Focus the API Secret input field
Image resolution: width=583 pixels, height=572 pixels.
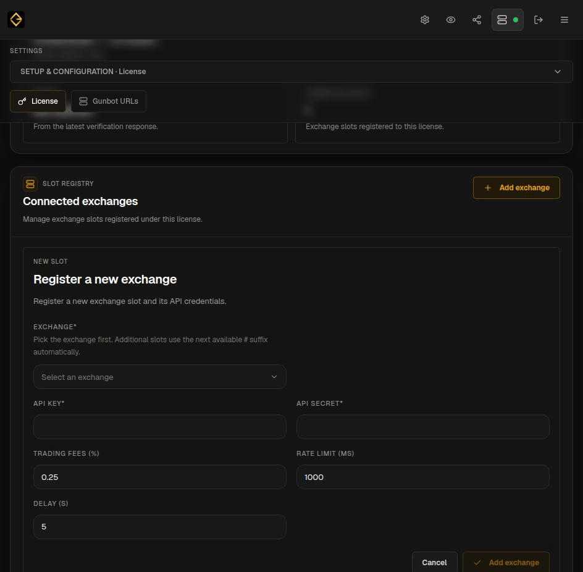click(423, 427)
